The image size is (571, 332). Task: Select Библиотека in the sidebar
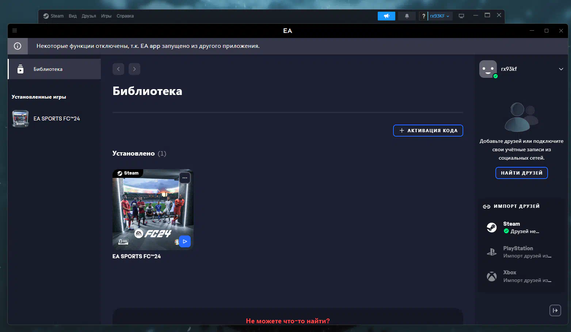coord(48,69)
